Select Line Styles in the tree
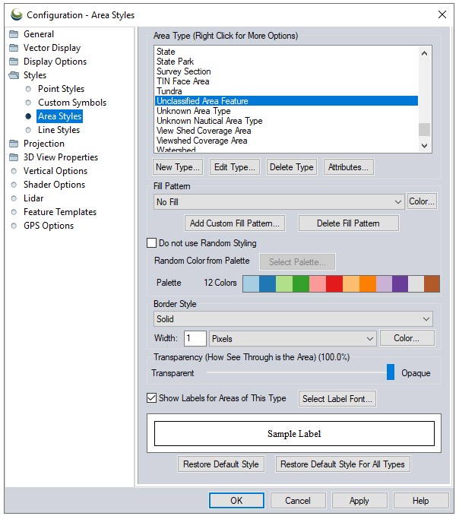This screenshot has height=516, width=459. click(x=59, y=130)
